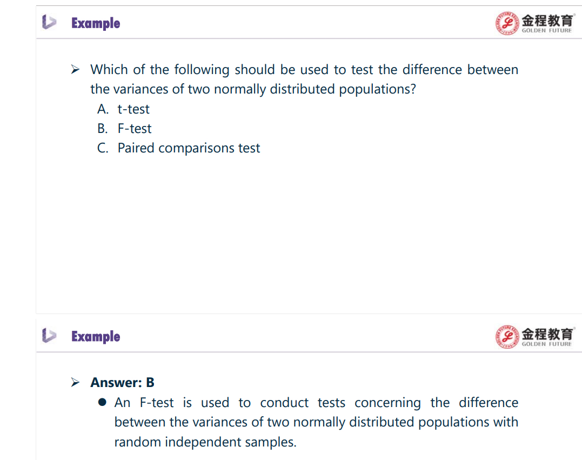Click the question's first line starting with Which
Viewport: 582px width, 460px height.
[x=304, y=70]
